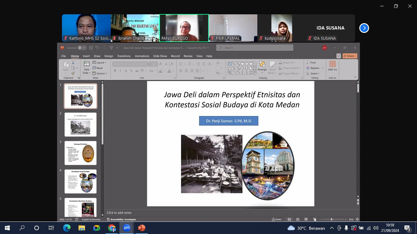The image size is (417, 234).
Task: Switch to Slide Sorter view
Action: click(x=298, y=219)
